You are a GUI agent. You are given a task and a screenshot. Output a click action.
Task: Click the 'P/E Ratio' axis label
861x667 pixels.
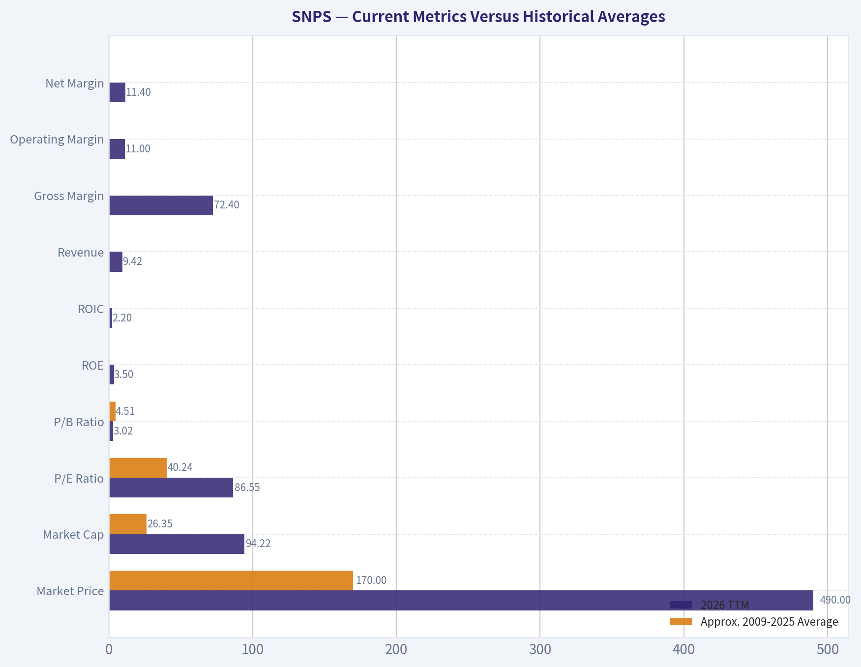pos(79,479)
